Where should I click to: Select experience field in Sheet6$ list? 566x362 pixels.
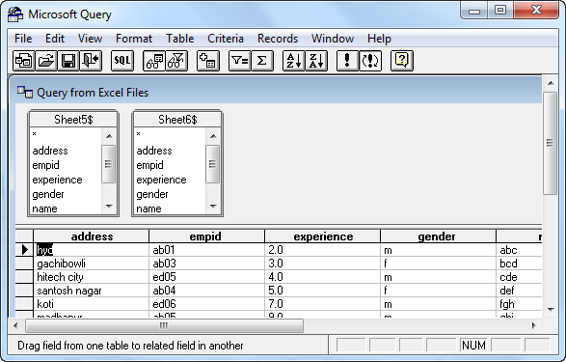tap(161, 180)
